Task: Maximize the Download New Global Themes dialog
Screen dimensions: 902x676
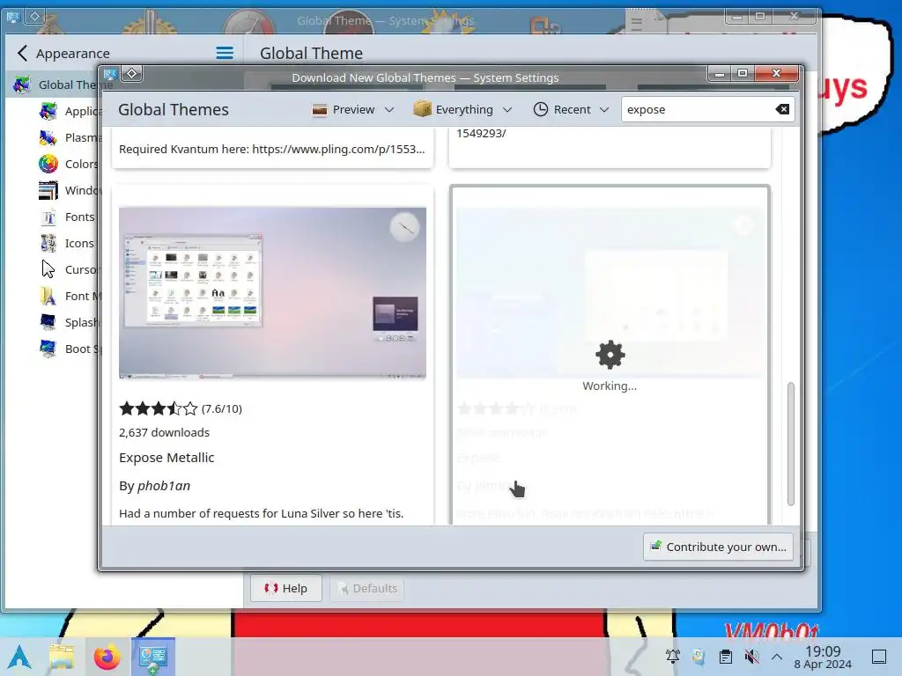Action: tap(742, 74)
